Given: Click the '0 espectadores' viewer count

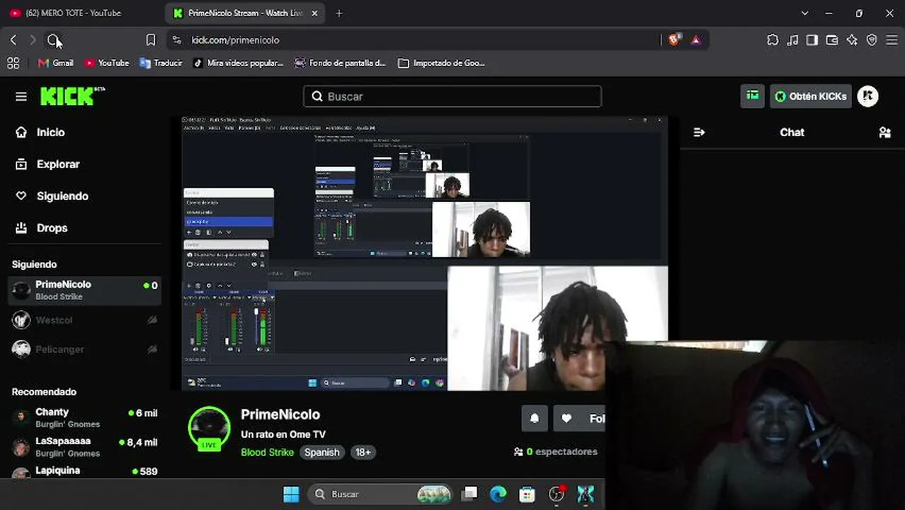Looking at the screenshot, I should click(x=555, y=452).
